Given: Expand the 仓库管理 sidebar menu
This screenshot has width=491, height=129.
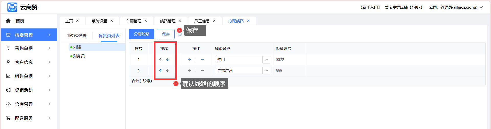Looking at the screenshot, I should click(x=29, y=104).
